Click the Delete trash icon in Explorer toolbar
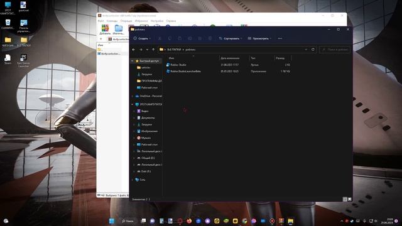Image resolution: width=402 pixels, height=226 pixels. 210,38
